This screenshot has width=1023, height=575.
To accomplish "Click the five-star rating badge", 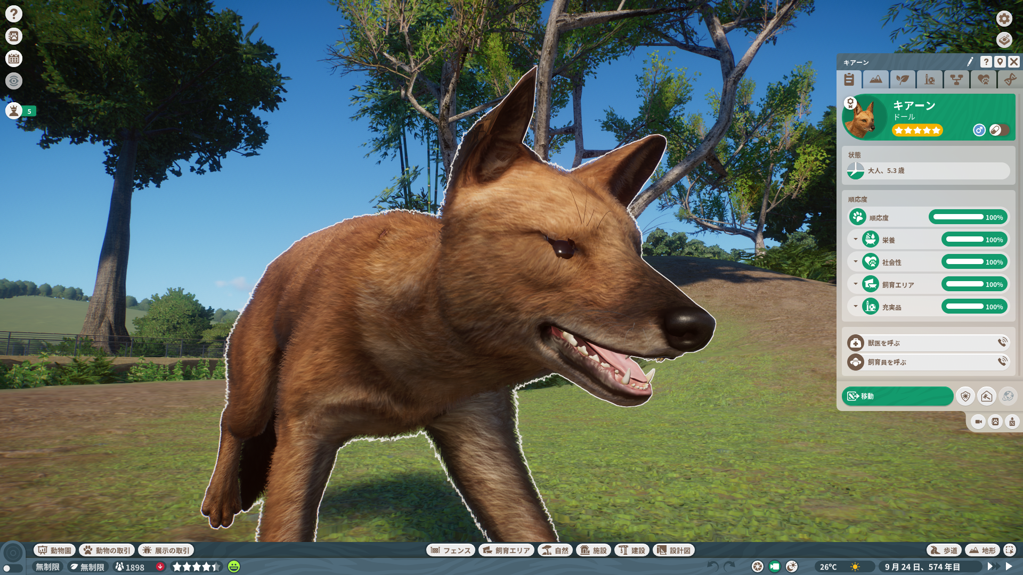I will point(918,130).
